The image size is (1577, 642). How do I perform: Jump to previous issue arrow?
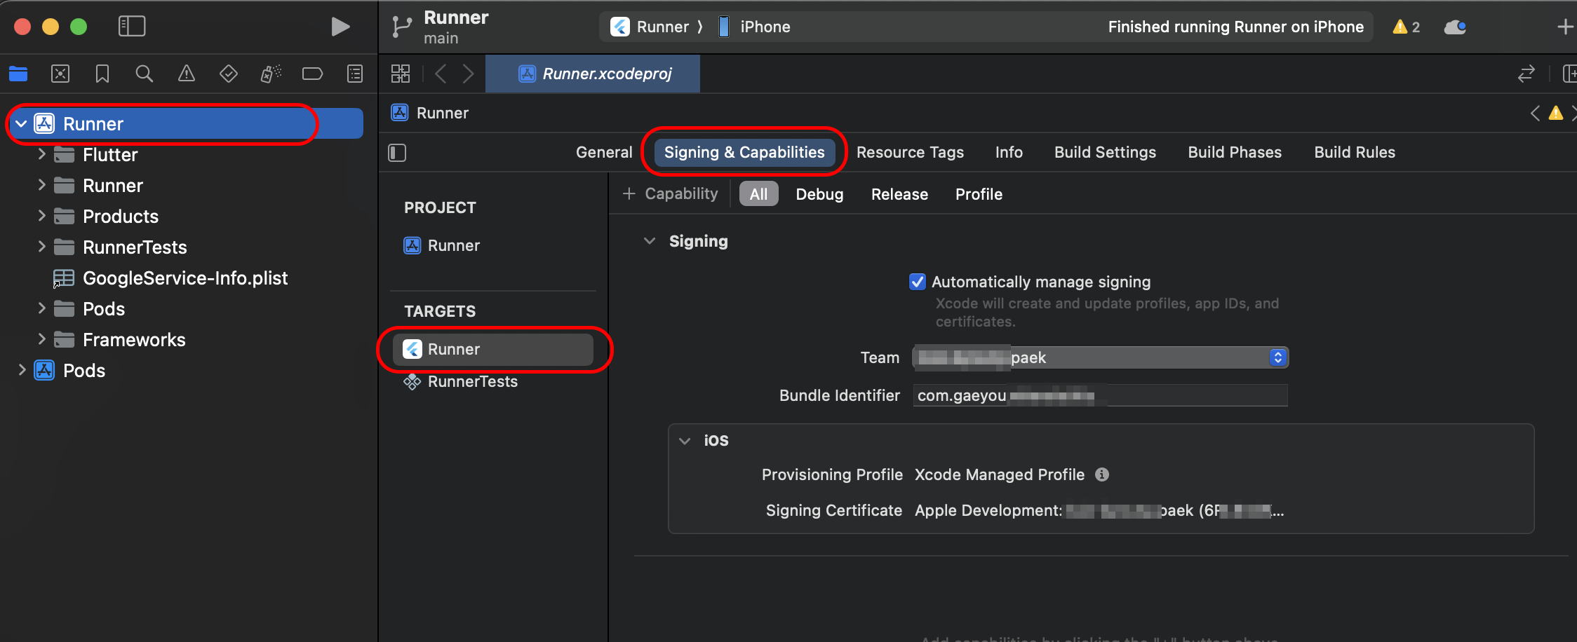(1536, 113)
